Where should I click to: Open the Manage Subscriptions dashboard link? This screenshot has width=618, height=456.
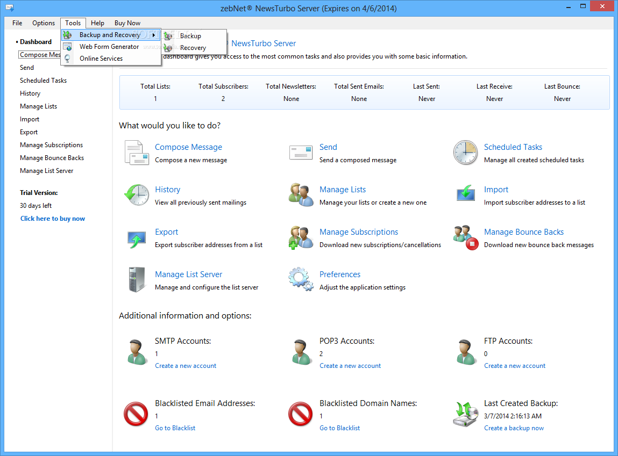(x=359, y=232)
